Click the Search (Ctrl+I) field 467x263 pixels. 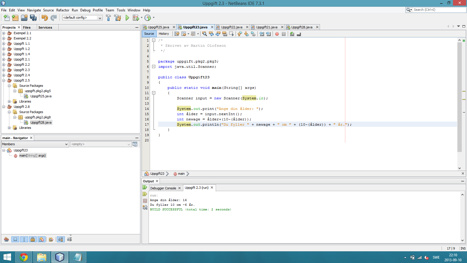[436, 10]
